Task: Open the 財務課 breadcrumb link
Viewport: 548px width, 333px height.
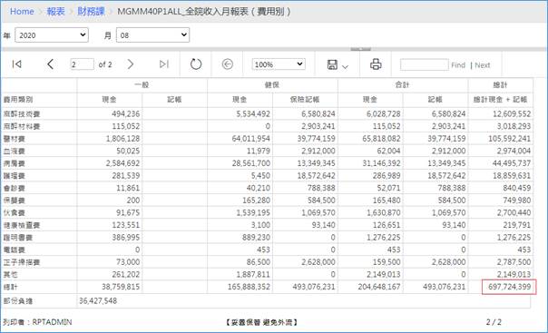Action: point(91,12)
